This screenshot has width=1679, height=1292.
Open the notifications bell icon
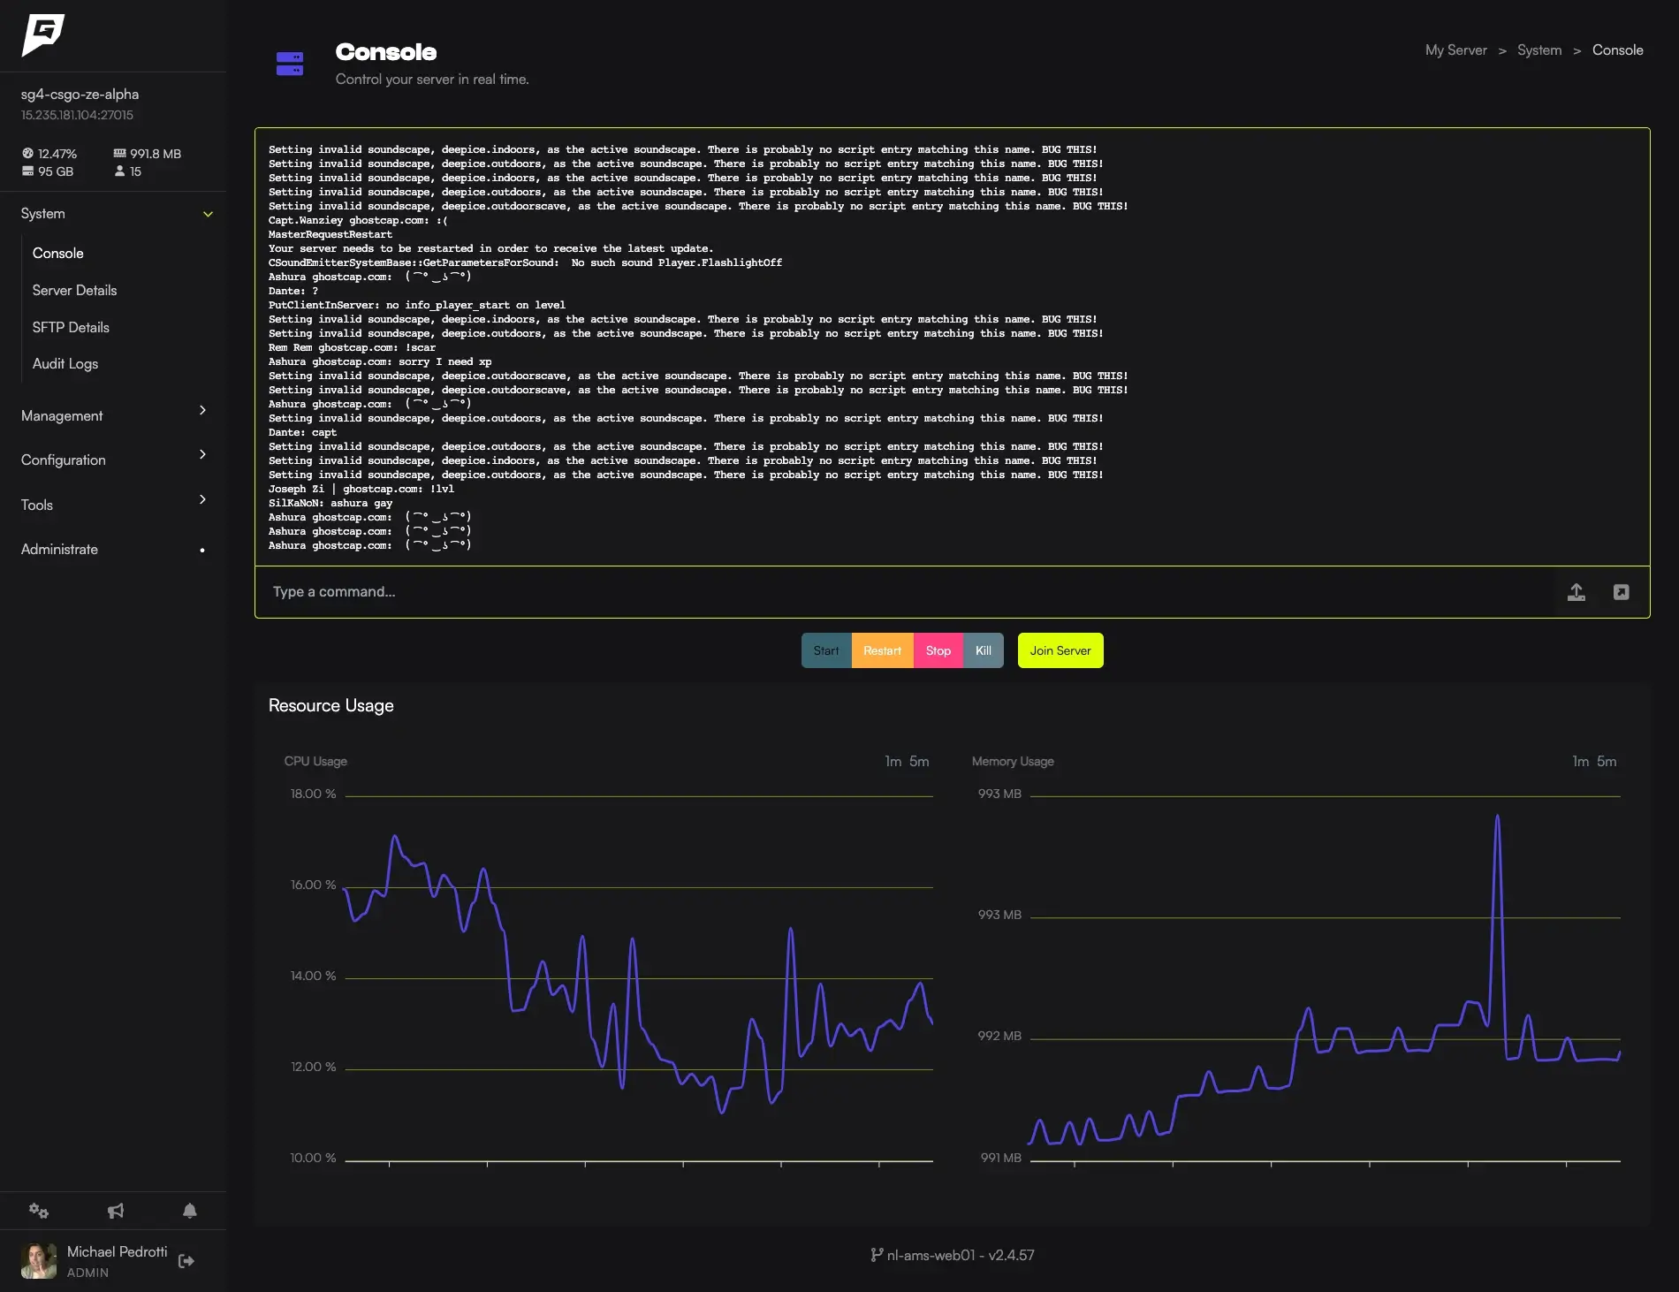tap(189, 1211)
